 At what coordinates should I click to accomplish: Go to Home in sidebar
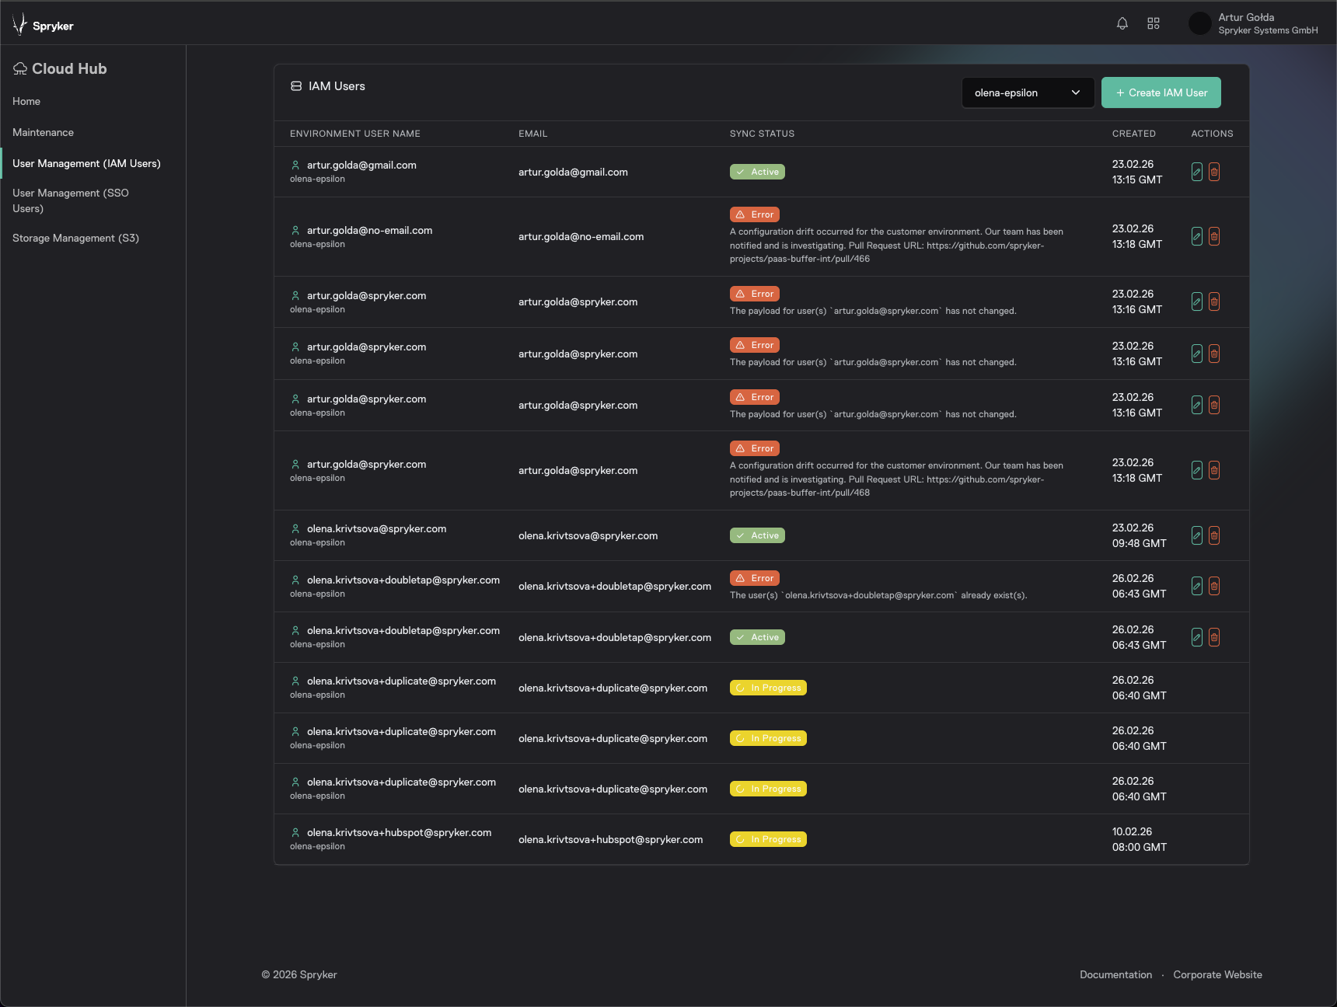pos(26,101)
